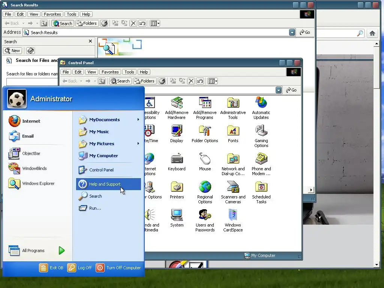This screenshot has width=384, height=288.
Task: Click Delete icon in Control Panel toolbar
Action: coord(191,81)
